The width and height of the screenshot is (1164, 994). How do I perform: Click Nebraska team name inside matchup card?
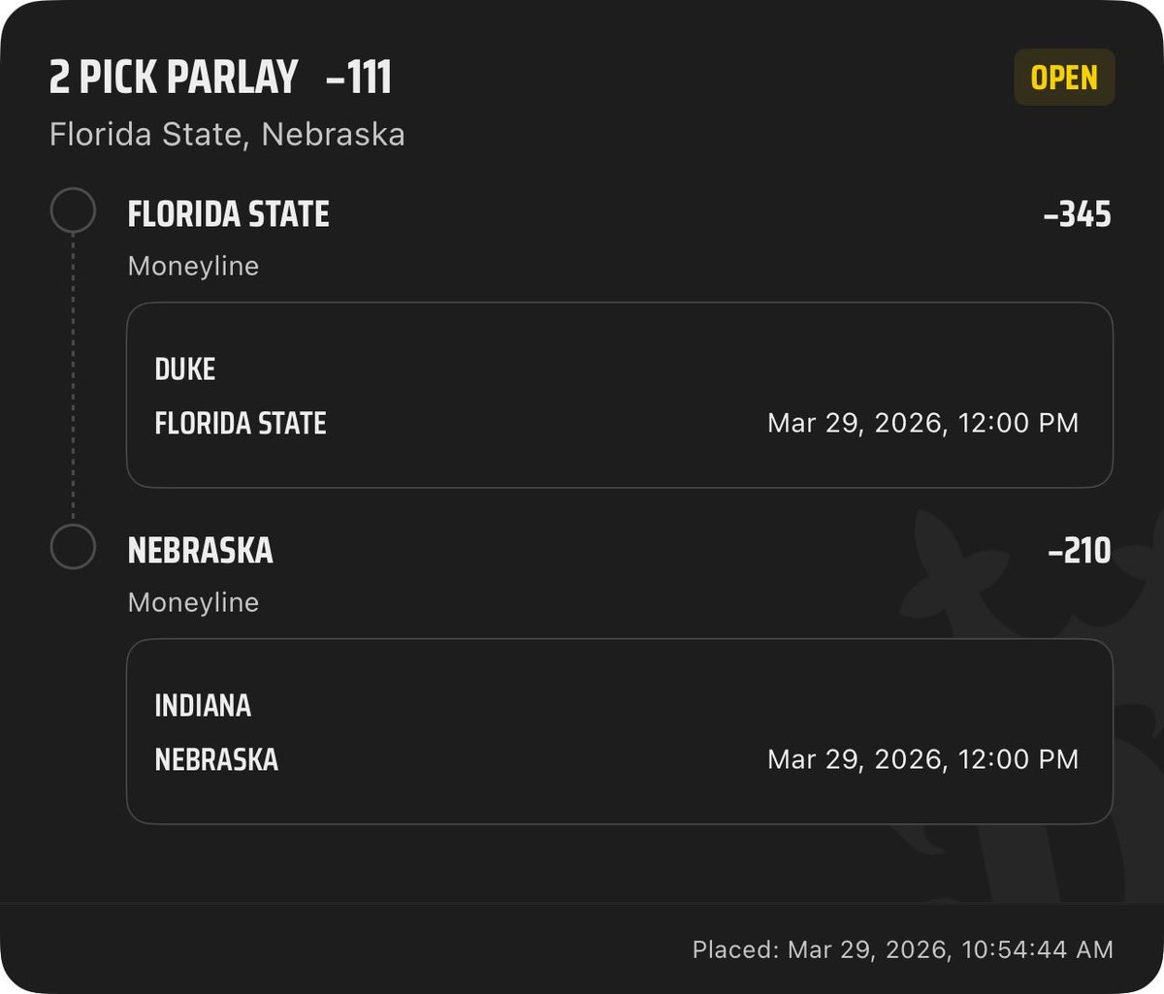pos(216,760)
